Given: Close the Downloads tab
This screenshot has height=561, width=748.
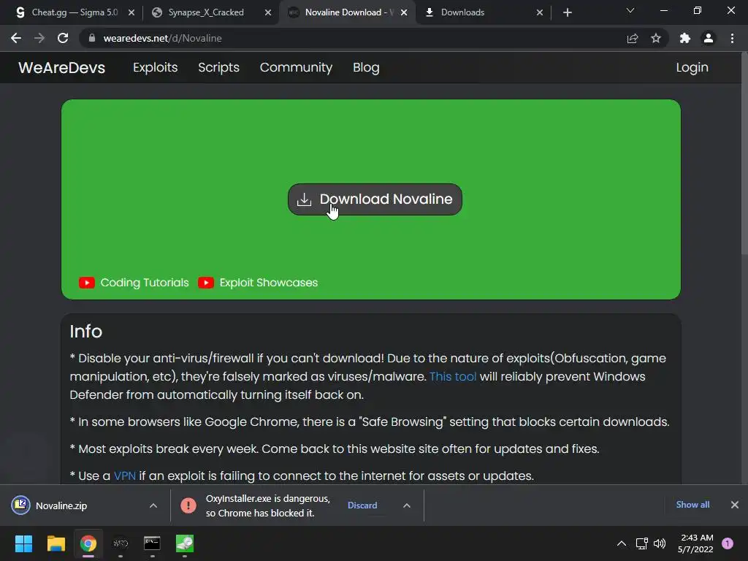Looking at the screenshot, I should [540, 12].
